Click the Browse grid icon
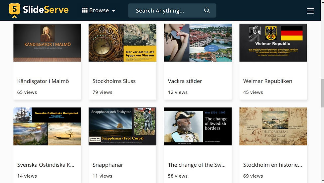Screen dimensions: 324x183 click(85, 10)
